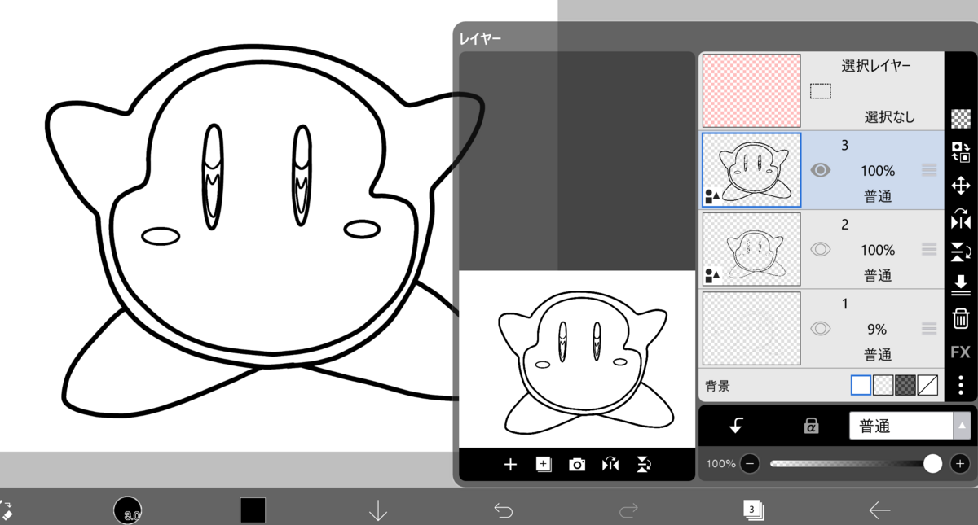This screenshot has width=978, height=525.
Task: Click layer 3 opacity 100% text
Action: coord(878,171)
